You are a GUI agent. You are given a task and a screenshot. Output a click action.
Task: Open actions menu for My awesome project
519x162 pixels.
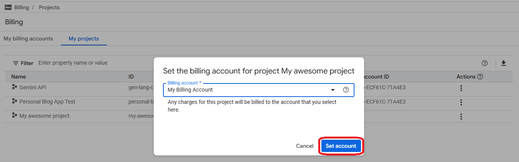tap(461, 116)
